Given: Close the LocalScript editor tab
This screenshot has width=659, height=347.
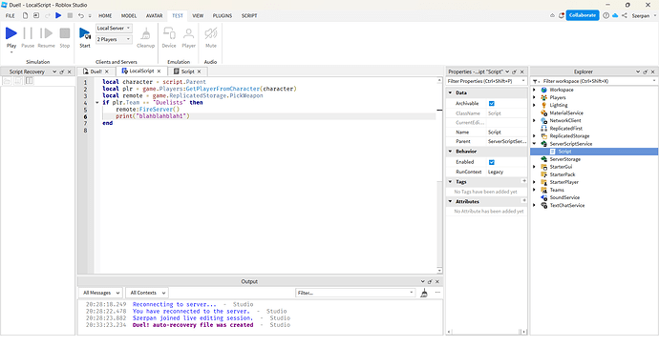Looking at the screenshot, I should (159, 71).
